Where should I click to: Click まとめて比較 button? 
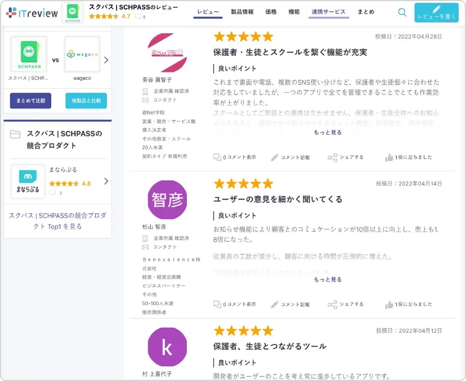click(x=30, y=101)
